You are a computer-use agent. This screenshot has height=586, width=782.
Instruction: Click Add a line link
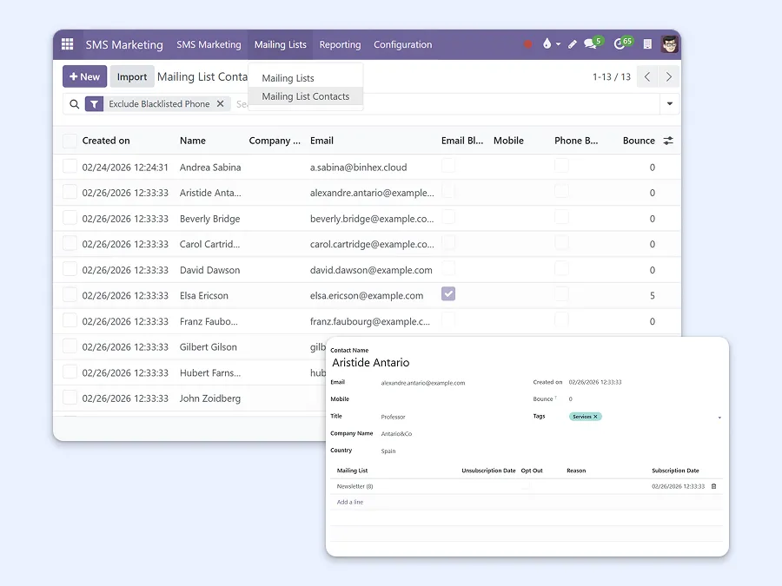pyautogui.click(x=350, y=502)
